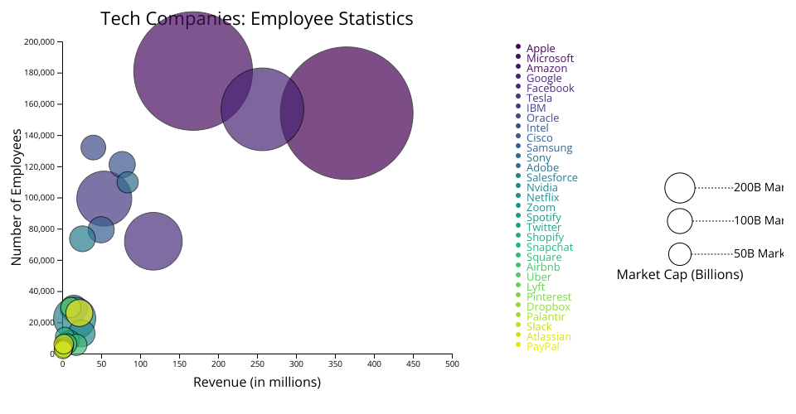This screenshot has width=796, height=414.
Task: Click the 'Number of Employees' axis title
Action: tap(17, 197)
